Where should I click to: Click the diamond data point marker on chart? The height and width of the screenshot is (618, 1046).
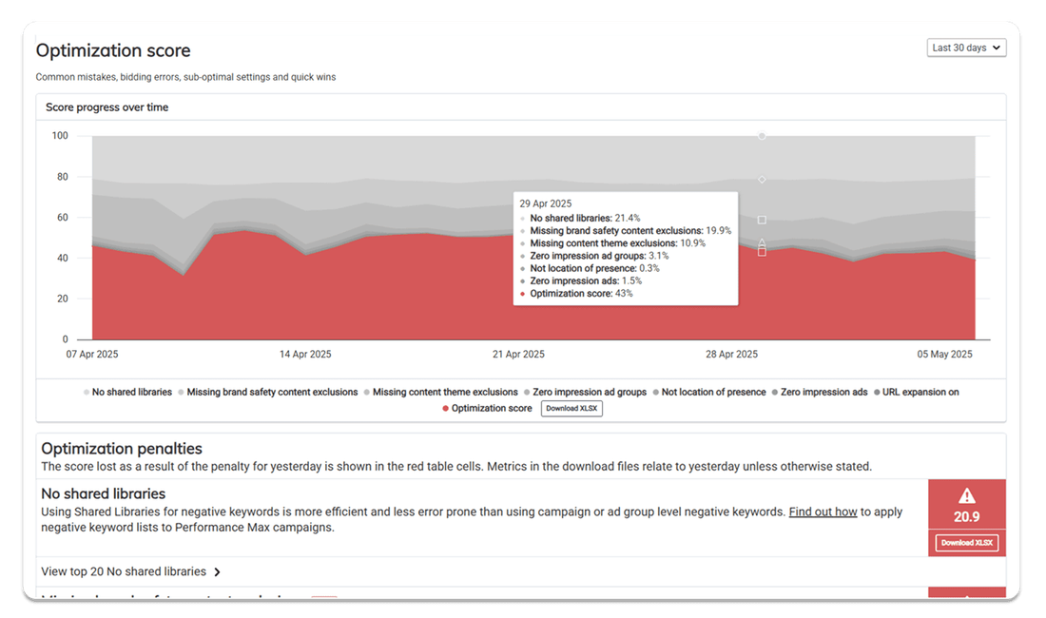pyautogui.click(x=762, y=180)
